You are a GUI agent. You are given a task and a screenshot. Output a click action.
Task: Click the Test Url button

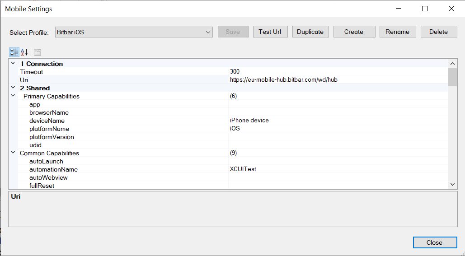(270, 32)
